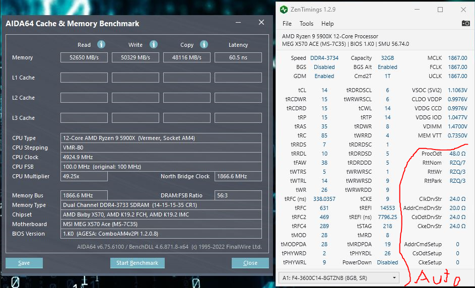Open the Tools menu in ZenTimings
Screen dimensions: 475x288
click(306, 24)
